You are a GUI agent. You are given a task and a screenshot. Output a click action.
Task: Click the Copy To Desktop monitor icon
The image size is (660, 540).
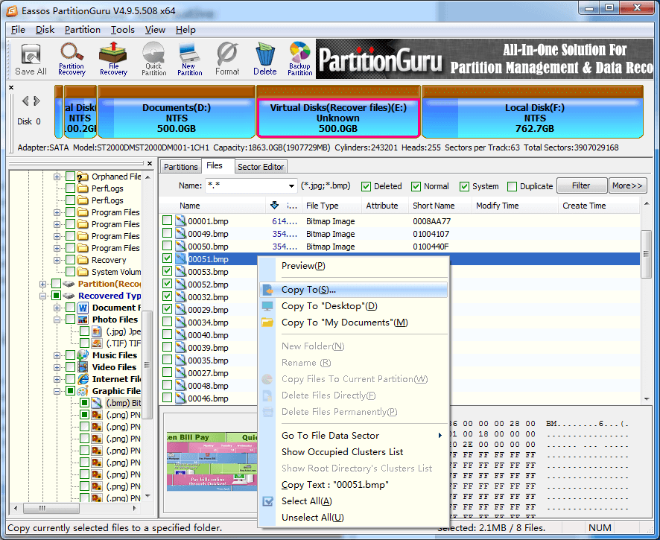(267, 306)
